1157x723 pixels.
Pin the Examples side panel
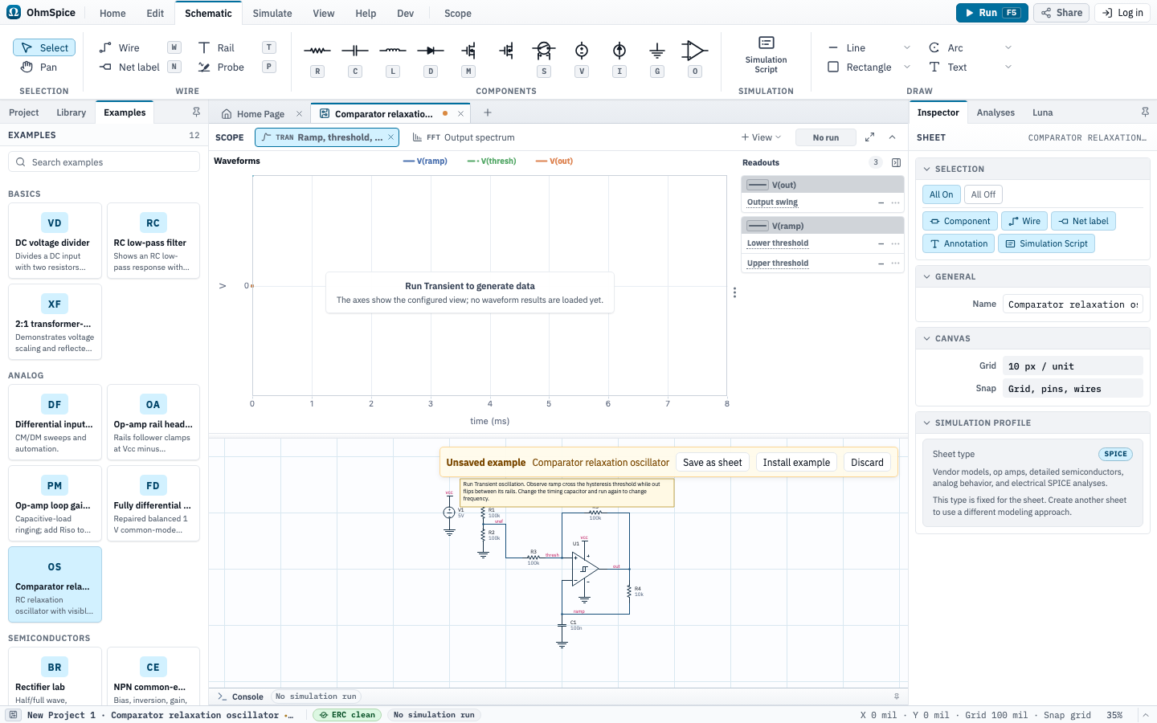pyautogui.click(x=196, y=112)
